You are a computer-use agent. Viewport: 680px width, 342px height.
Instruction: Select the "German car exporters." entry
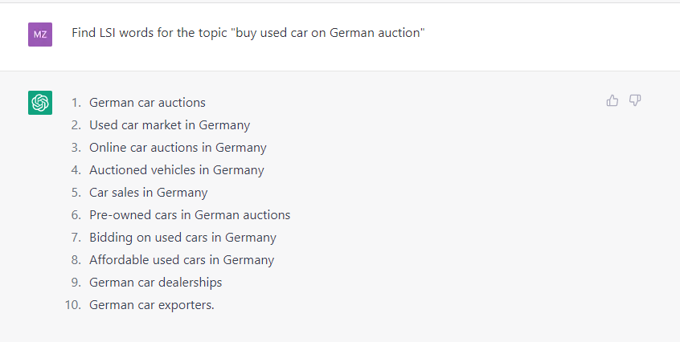(152, 305)
